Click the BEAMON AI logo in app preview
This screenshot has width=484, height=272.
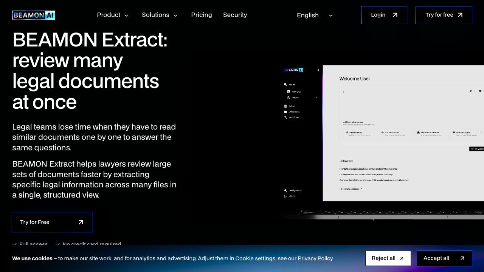(x=293, y=70)
